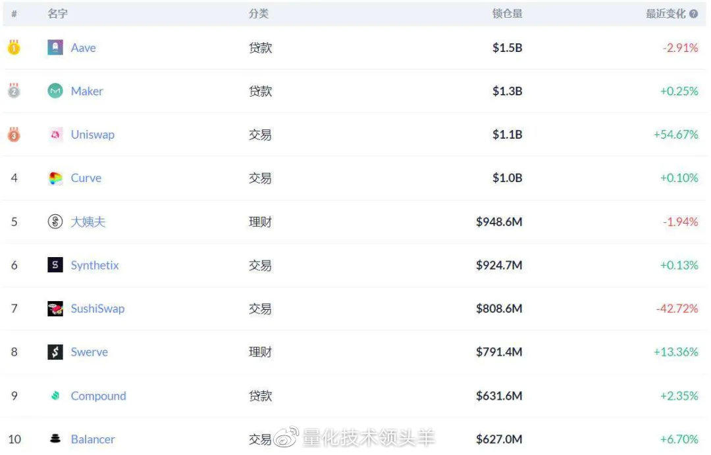Viewport: 711px width, 455px height.
Task: Click the SushiSwap logo icon
Action: [x=55, y=308]
